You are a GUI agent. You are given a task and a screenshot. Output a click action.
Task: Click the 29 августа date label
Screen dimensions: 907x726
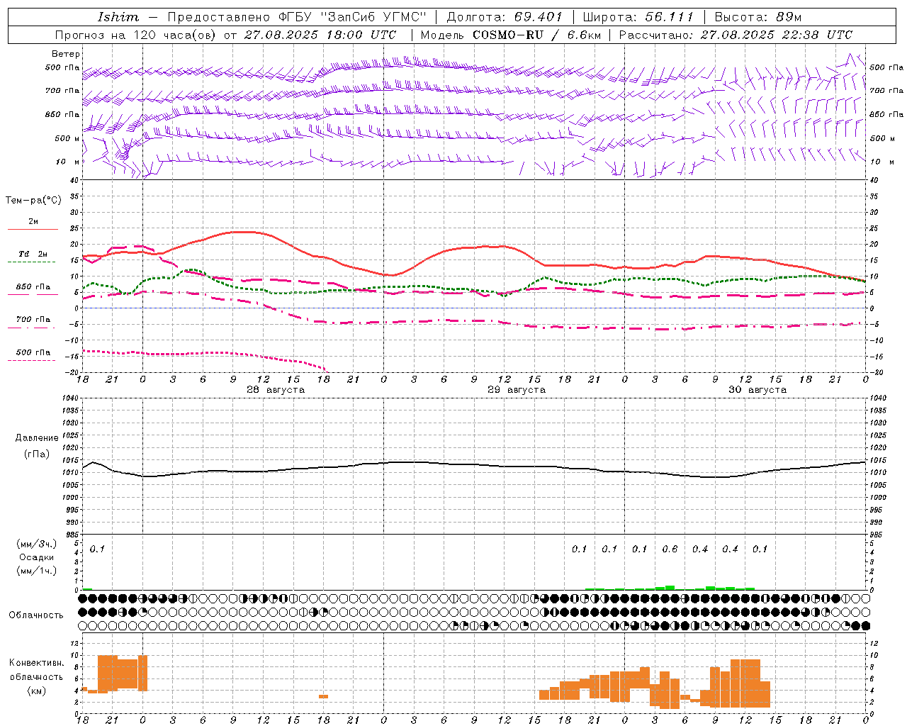(517, 390)
